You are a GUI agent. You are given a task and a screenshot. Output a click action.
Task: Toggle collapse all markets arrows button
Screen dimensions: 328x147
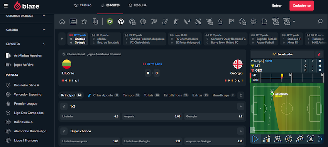coord(241,95)
